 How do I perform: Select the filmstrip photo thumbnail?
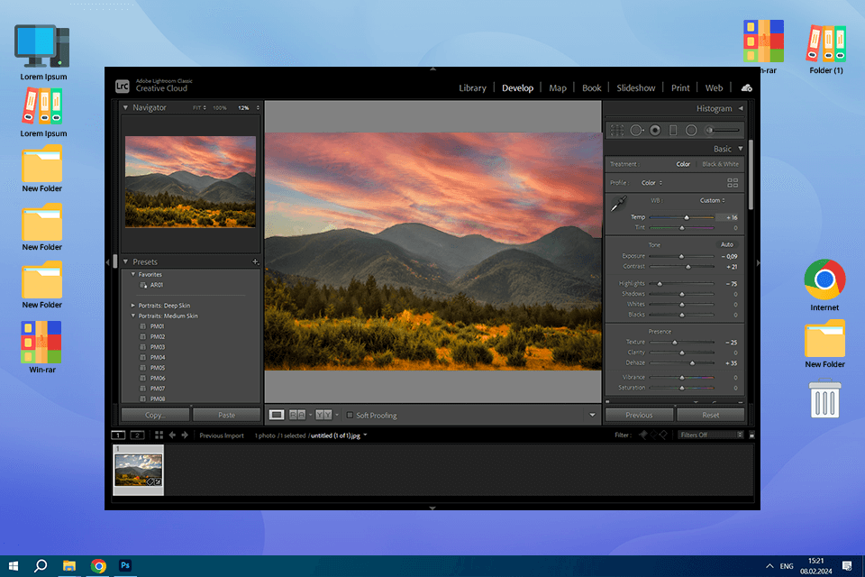pyautogui.click(x=139, y=470)
